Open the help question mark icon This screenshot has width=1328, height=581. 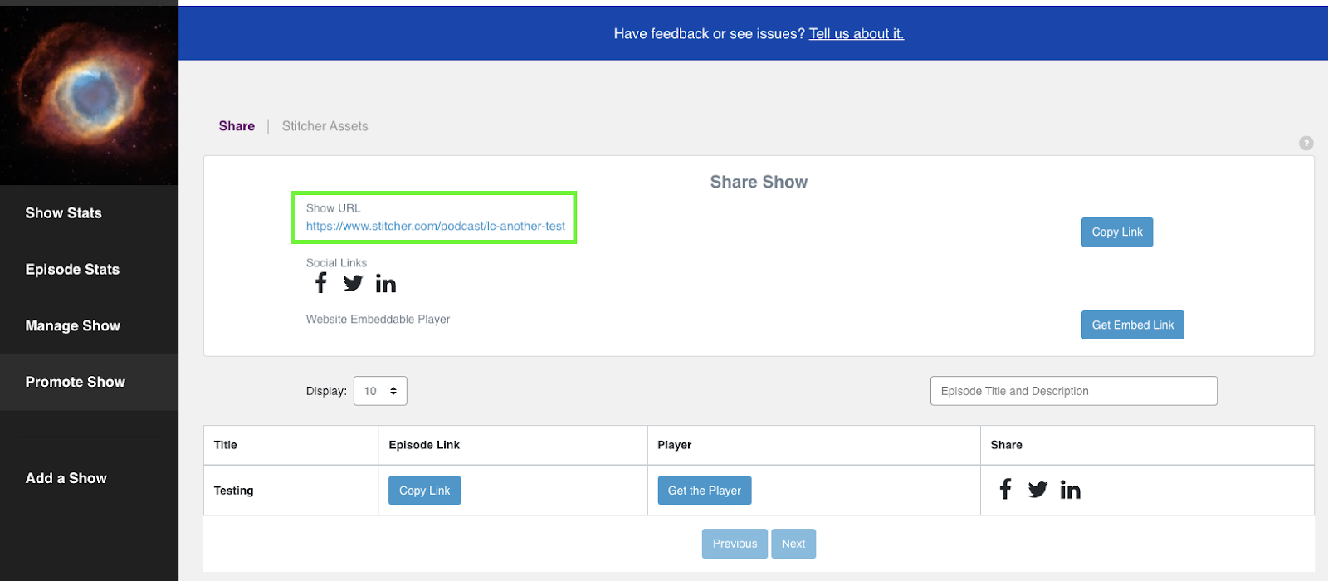point(1306,143)
